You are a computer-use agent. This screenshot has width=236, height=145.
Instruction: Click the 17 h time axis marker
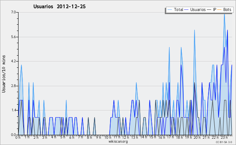click(170, 137)
